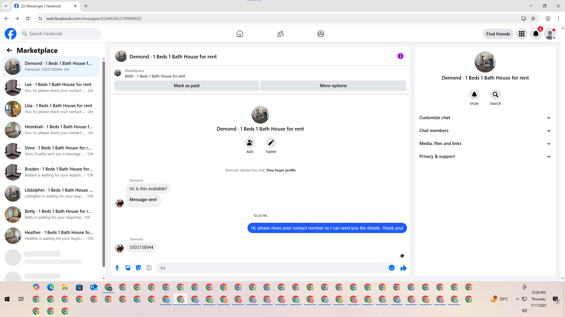Expand Media, files and links section
This screenshot has width=565, height=317.
pos(485,144)
